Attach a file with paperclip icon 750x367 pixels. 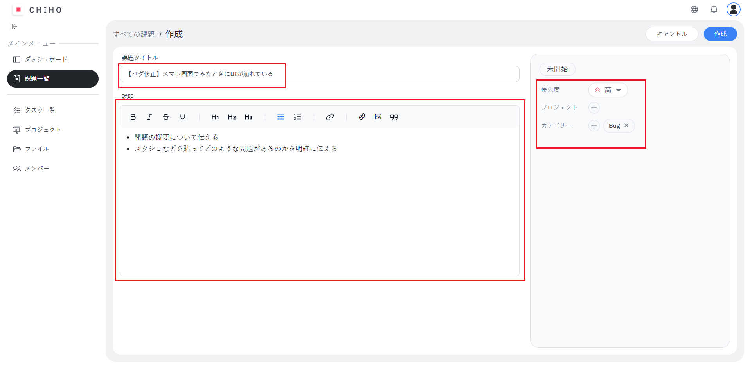pos(362,117)
